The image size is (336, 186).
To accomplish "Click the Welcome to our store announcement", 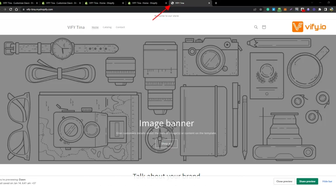I will tap(166, 16).
